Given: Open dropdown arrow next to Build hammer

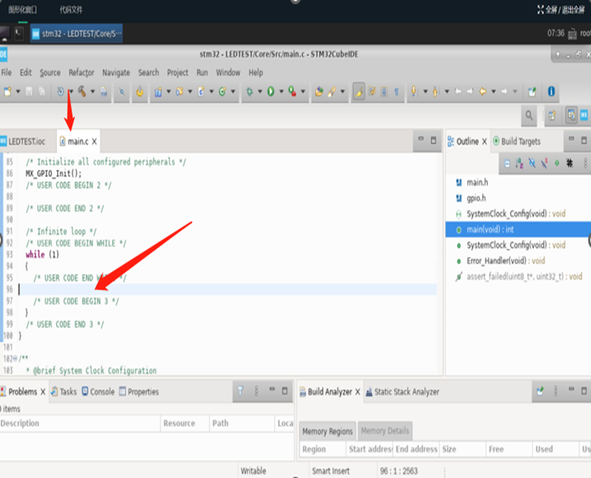Looking at the screenshot, I should coord(92,92).
